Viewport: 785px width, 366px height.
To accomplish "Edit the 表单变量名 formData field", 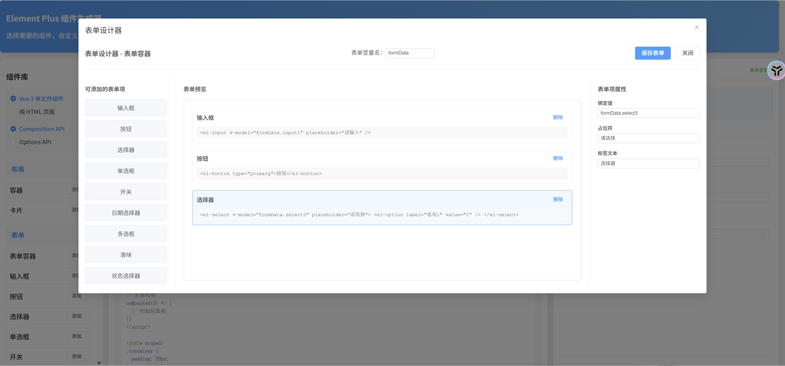I will (410, 53).
